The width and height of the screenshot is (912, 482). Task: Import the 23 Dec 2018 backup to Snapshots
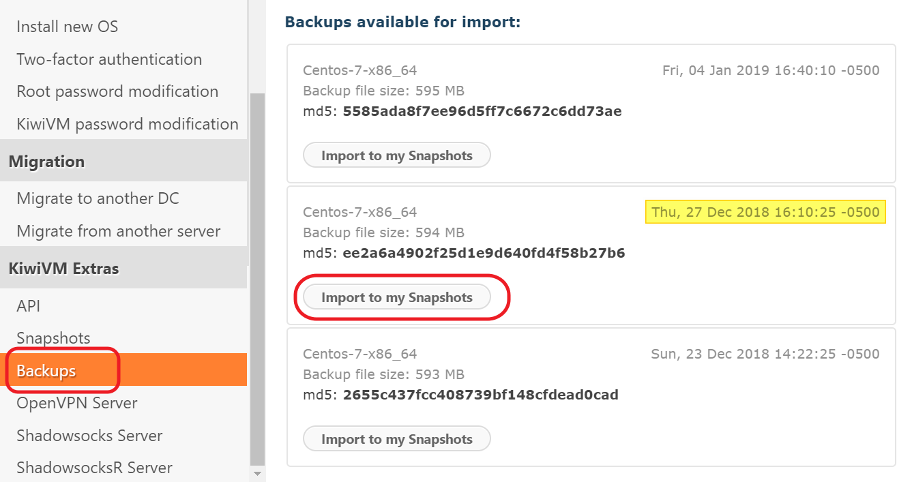click(x=396, y=439)
